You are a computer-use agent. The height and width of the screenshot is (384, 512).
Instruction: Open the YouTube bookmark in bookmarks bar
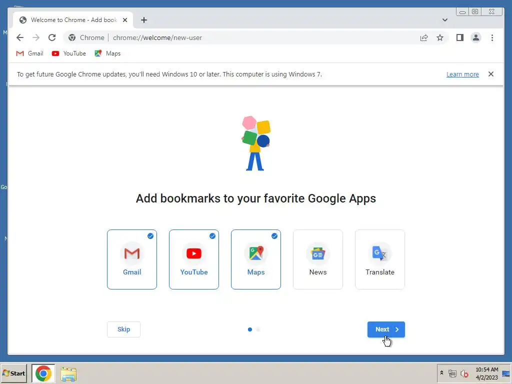pos(68,53)
